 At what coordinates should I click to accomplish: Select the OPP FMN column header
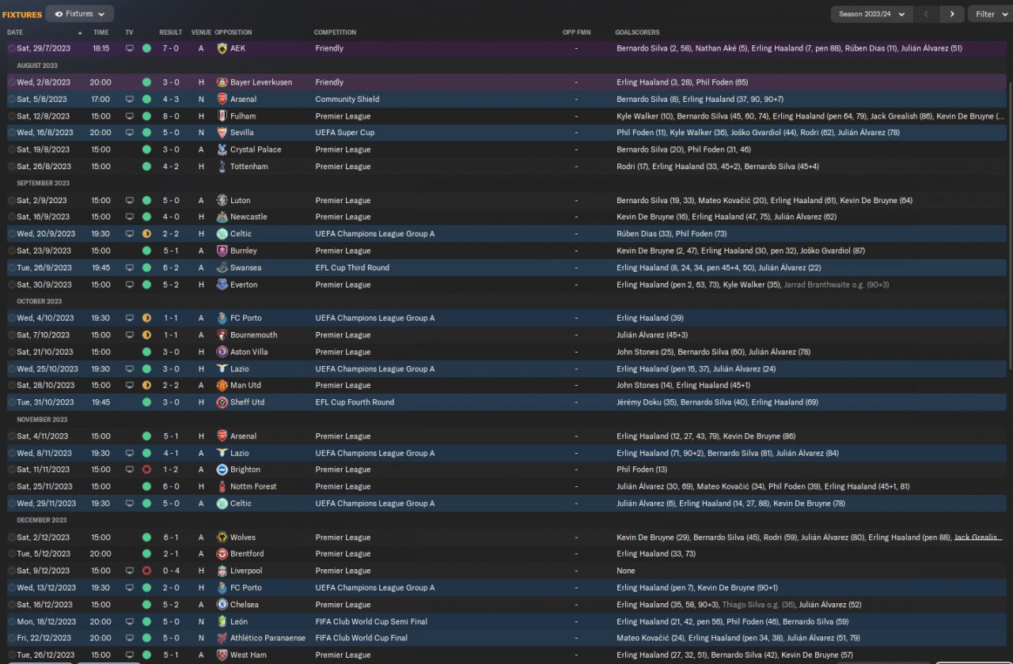pos(576,32)
